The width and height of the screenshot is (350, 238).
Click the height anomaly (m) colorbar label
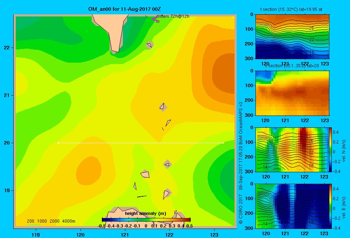[146, 213]
